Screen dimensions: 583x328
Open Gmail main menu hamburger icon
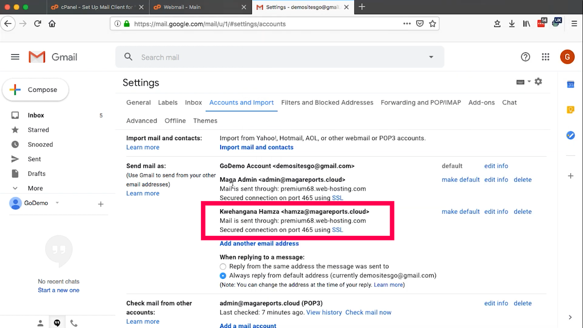coord(15,57)
